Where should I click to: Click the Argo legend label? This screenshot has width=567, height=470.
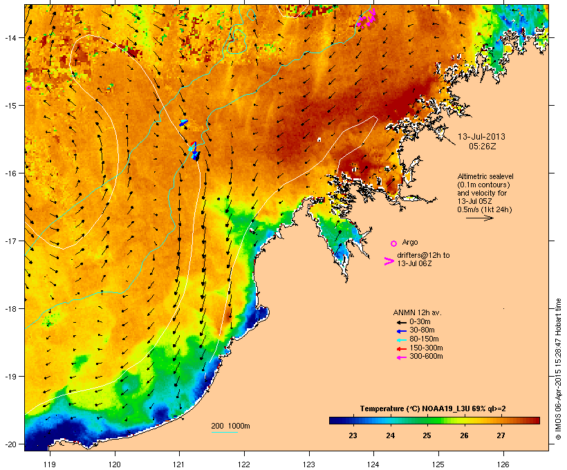pyautogui.click(x=410, y=242)
